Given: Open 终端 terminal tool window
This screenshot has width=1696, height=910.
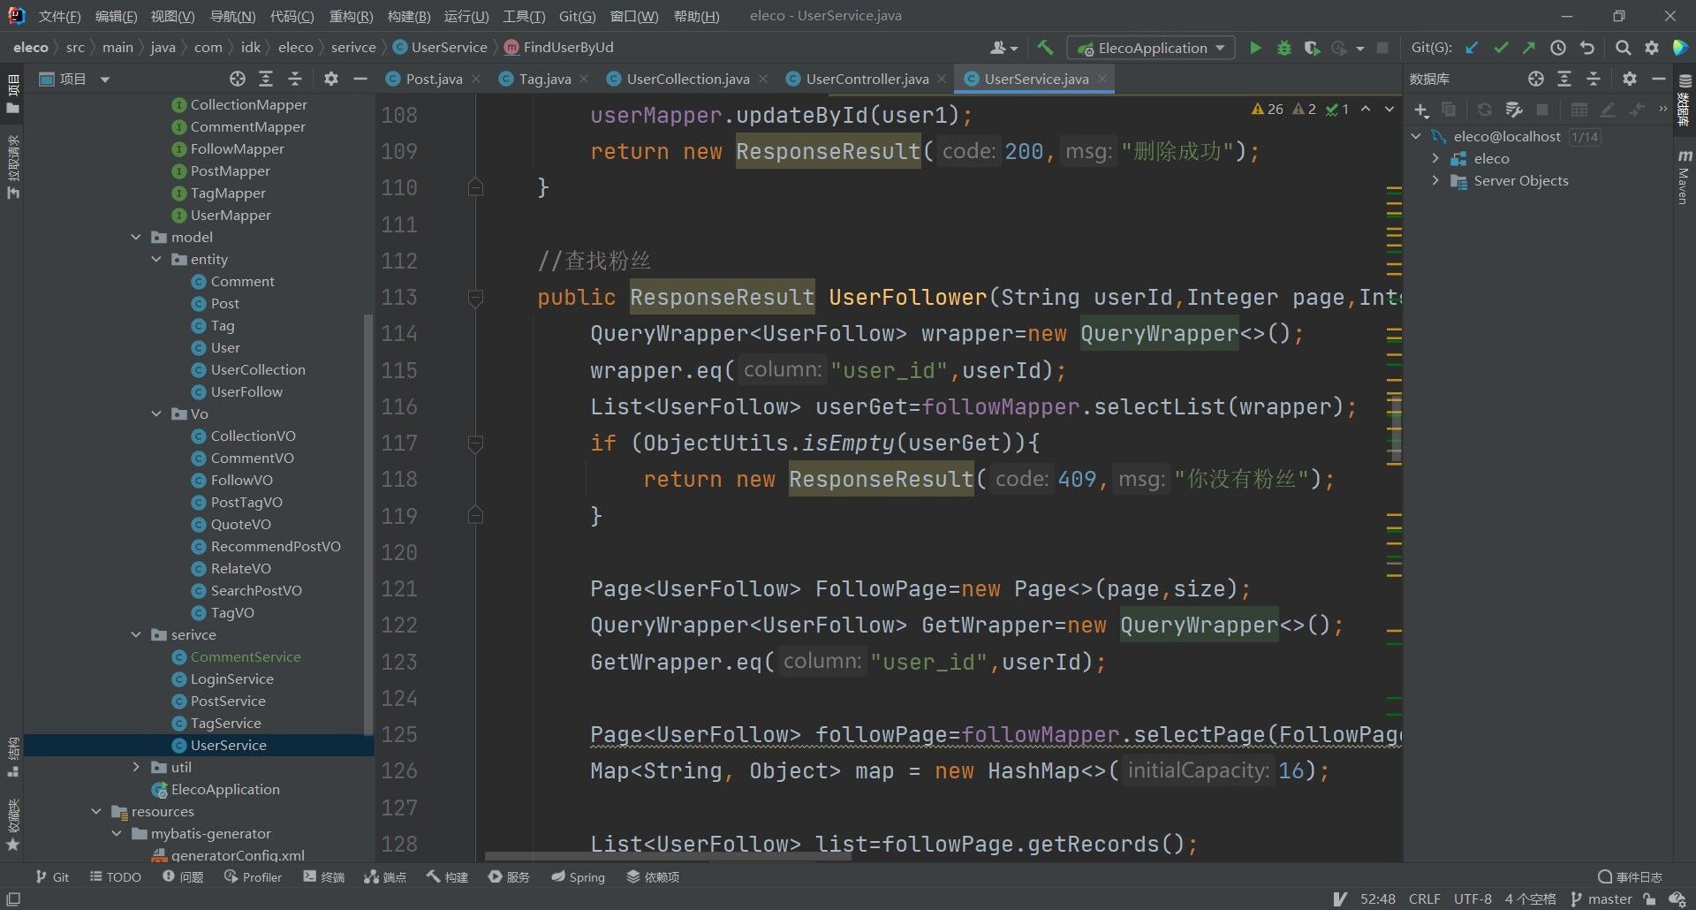Looking at the screenshot, I should point(323,876).
